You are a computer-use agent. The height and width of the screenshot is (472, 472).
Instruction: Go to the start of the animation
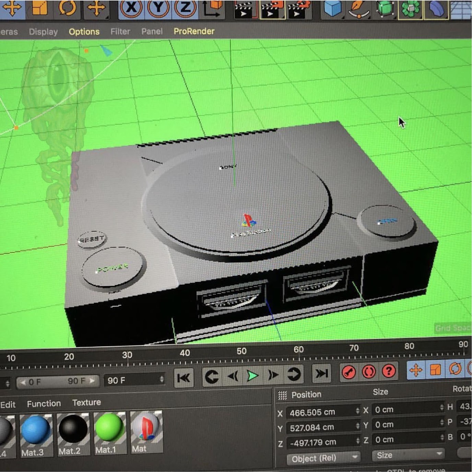pos(184,378)
